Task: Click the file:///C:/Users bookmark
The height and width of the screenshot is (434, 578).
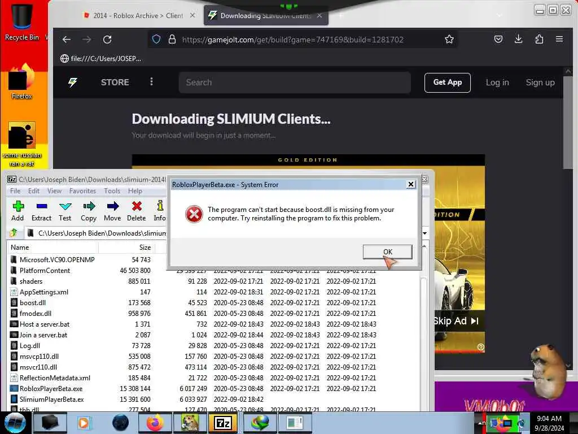Action: (101, 58)
